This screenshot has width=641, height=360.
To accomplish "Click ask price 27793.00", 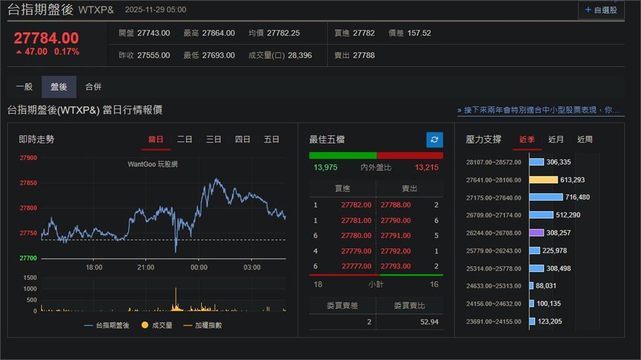I will [x=396, y=266].
